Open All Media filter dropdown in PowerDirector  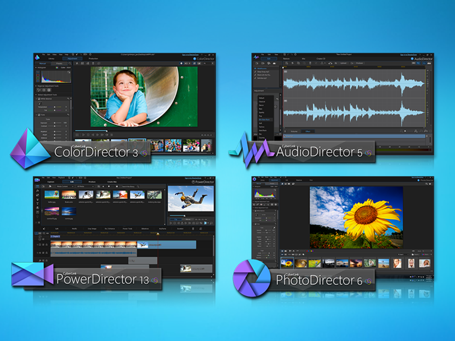pos(85,186)
